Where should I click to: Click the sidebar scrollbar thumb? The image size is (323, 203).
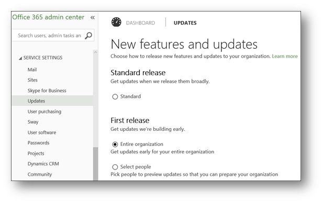coord(95,164)
